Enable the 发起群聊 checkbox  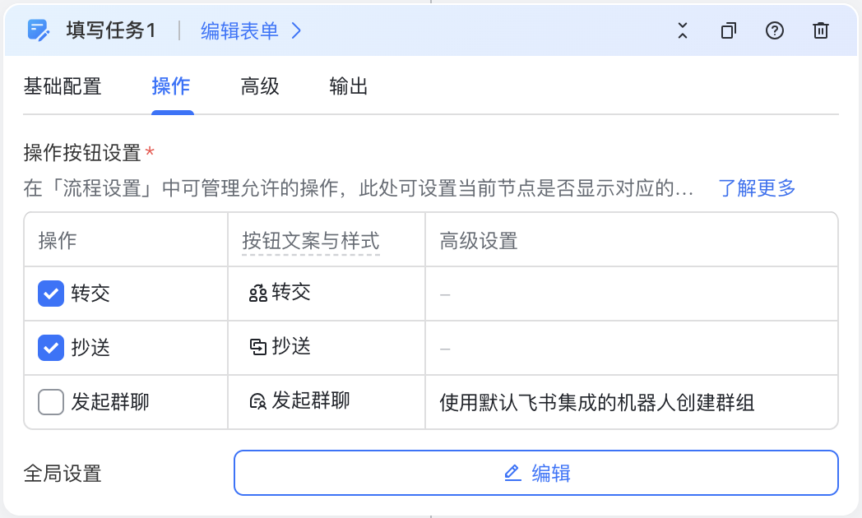[x=50, y=402]
